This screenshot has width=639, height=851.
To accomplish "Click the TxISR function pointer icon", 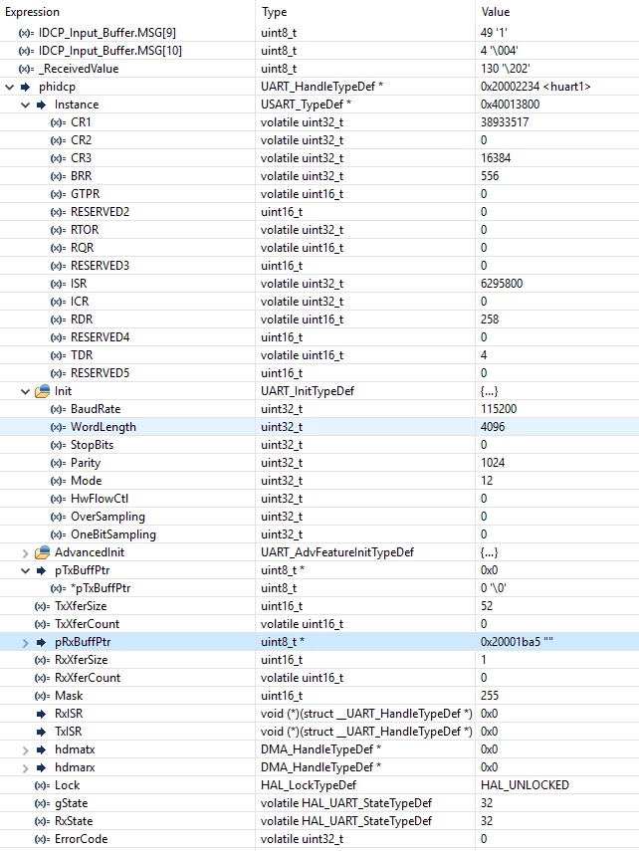I will tap(41, 732).
